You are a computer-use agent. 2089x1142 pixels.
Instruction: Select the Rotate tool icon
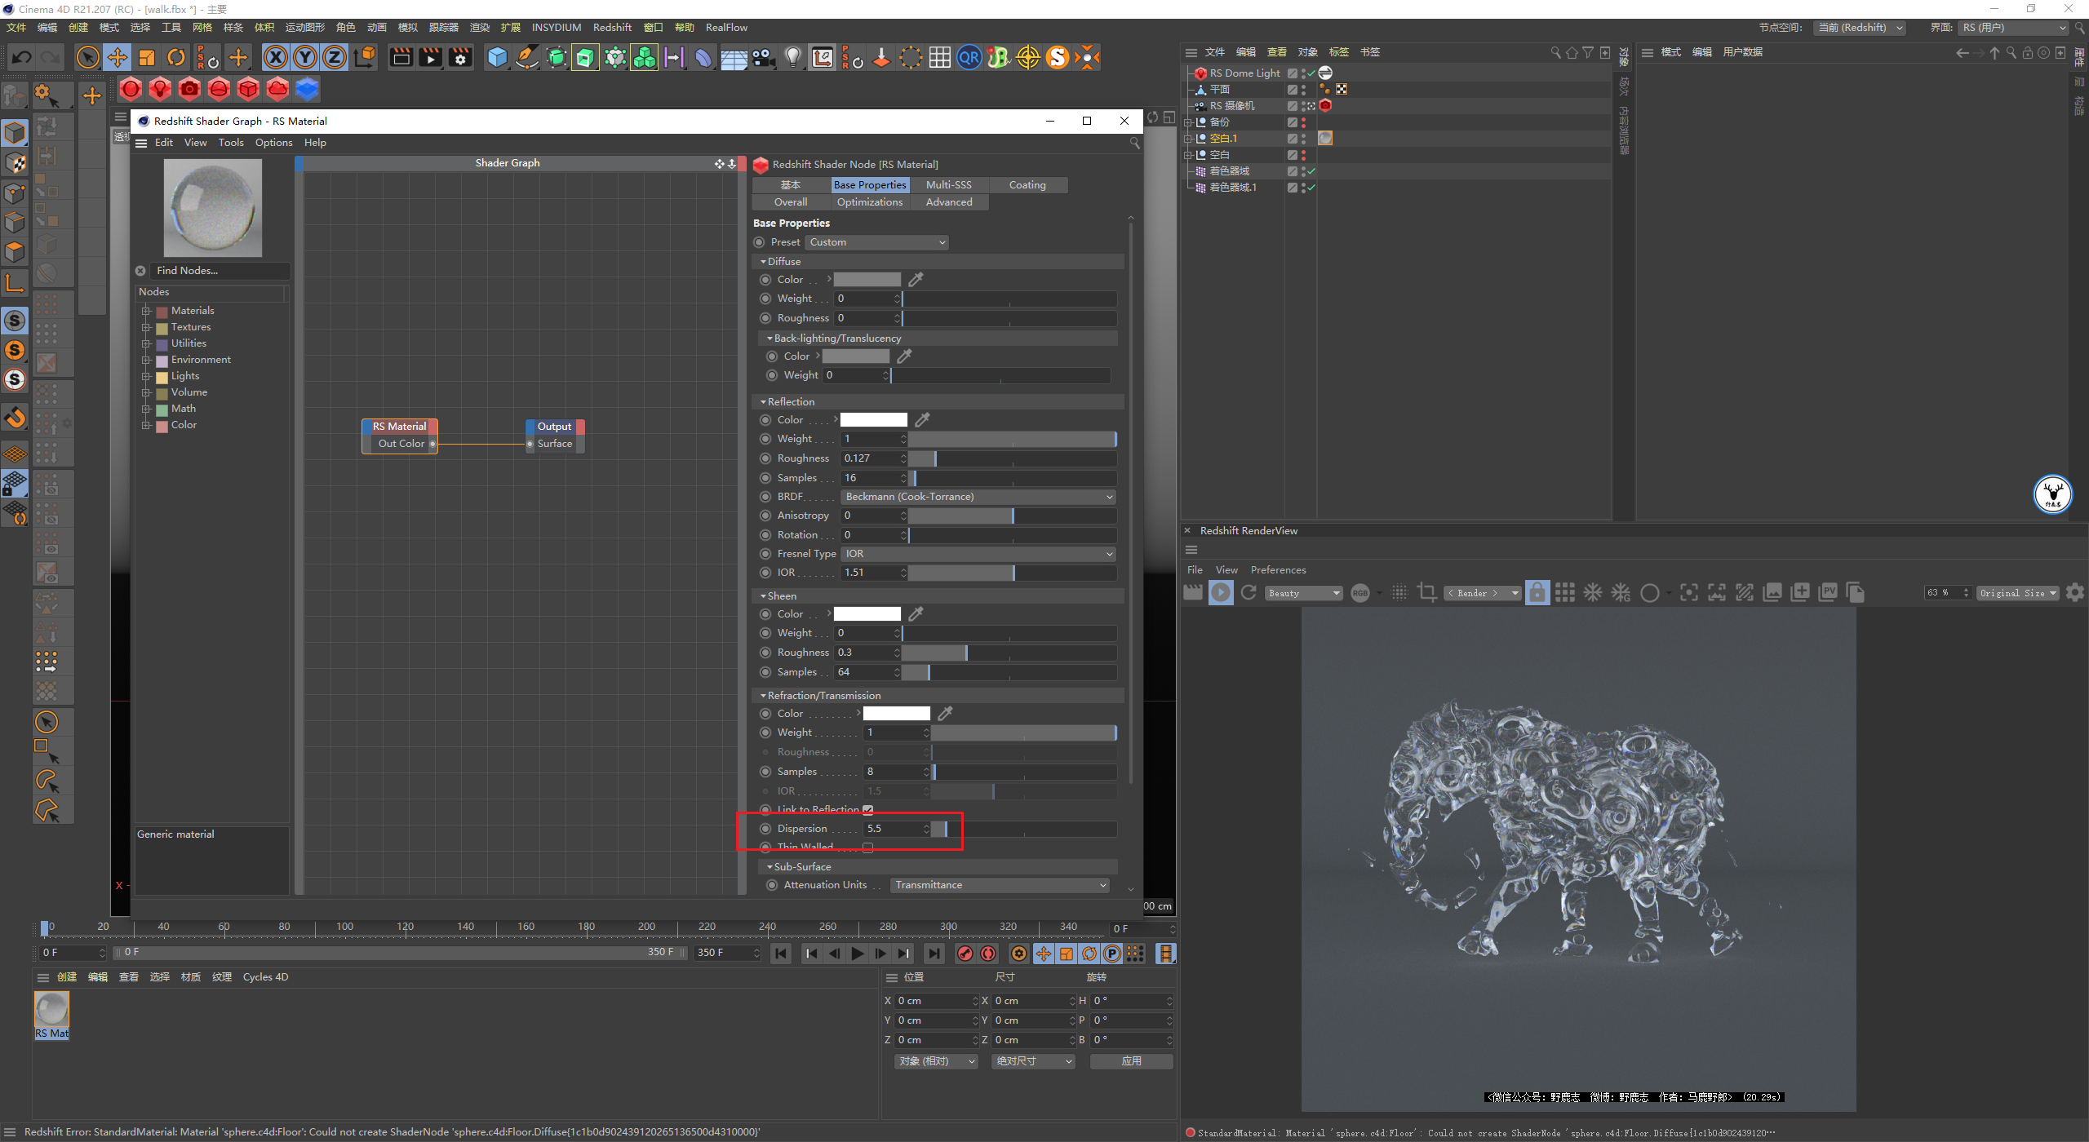[x=176, y=57]
